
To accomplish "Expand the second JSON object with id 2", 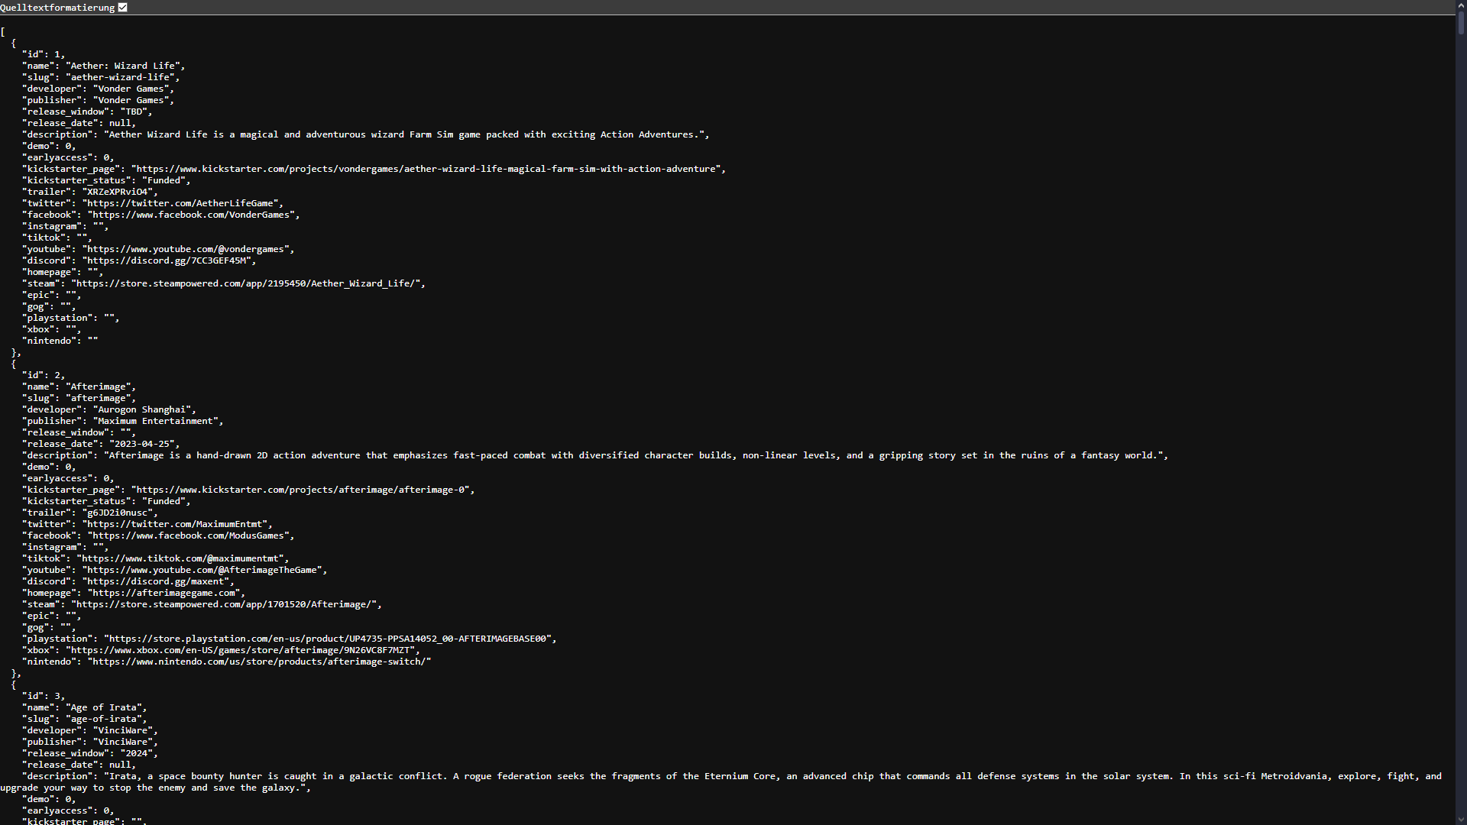I will 14,364.
